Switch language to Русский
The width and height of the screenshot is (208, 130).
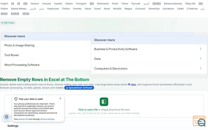136,4
